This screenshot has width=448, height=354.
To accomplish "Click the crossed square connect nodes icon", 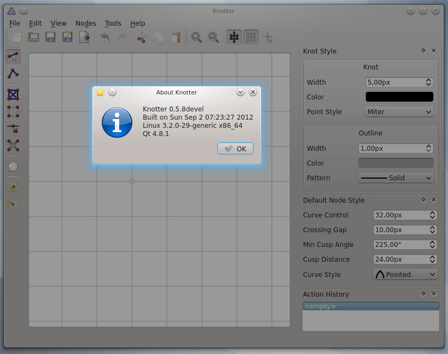I will click(13, 95).
